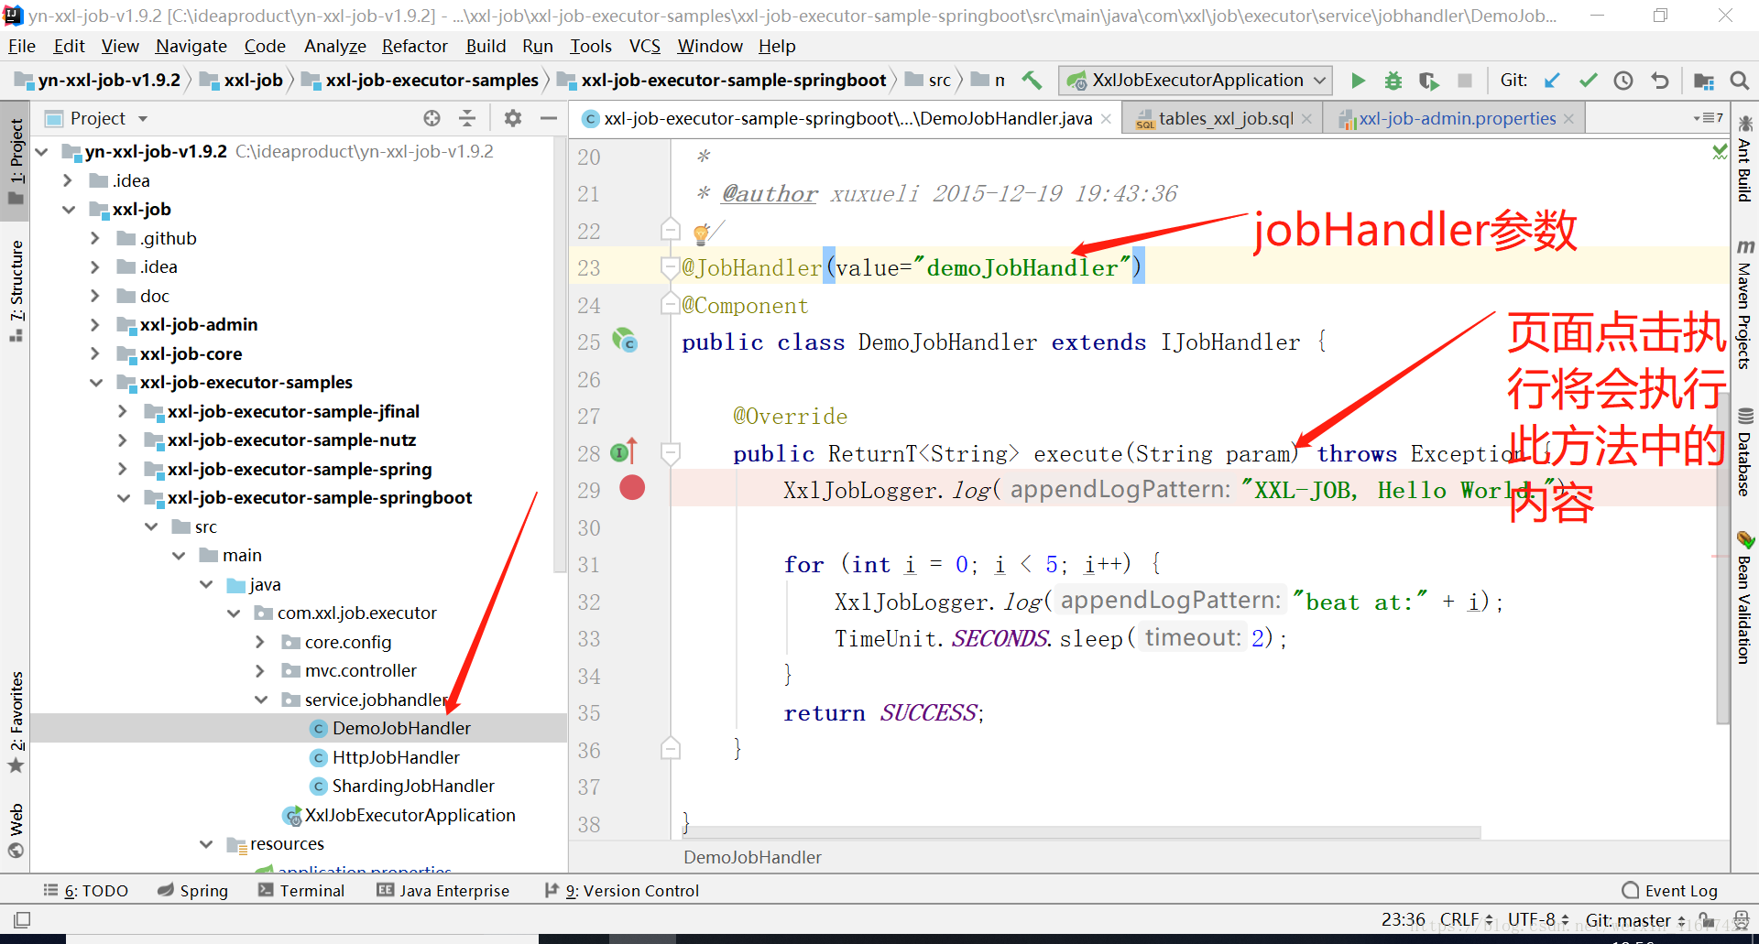Collapse all icon in Project panel
The width and height of the screenshot is (1759, 944).
tap(467, 118)
